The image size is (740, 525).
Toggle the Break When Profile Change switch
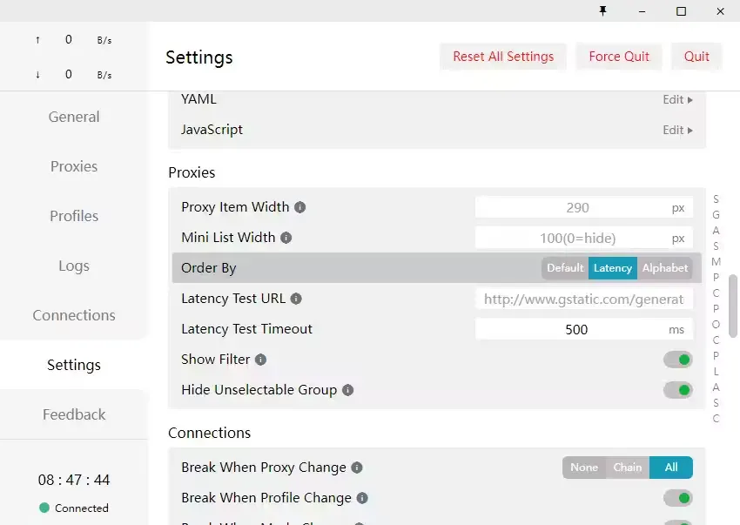(677, 498)
